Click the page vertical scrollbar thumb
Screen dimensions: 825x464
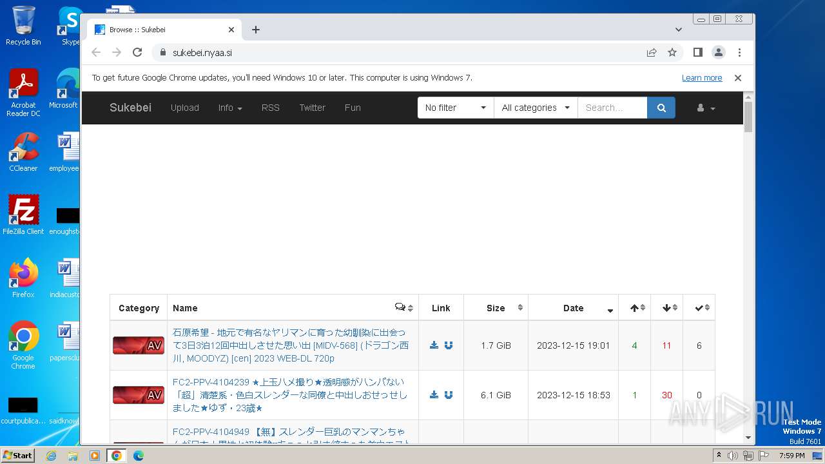click(748, 116)
